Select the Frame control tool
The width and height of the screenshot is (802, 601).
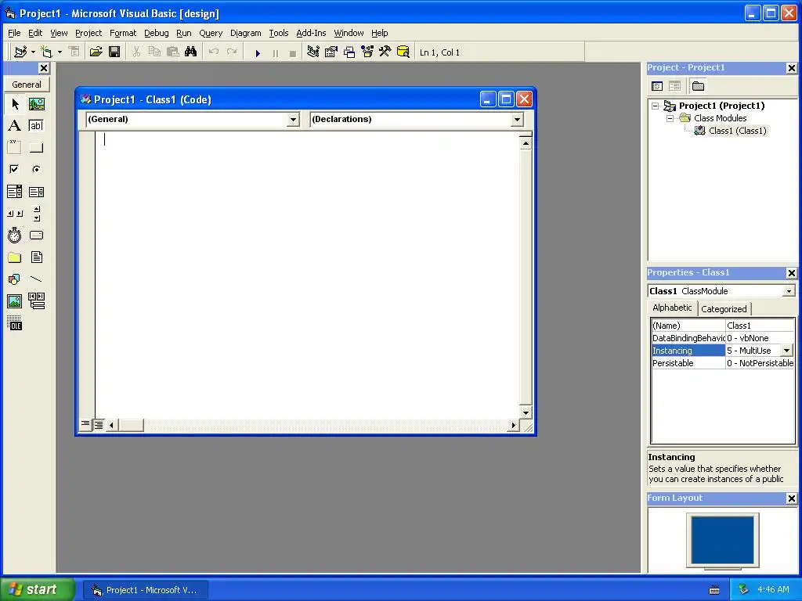[15, 148]
